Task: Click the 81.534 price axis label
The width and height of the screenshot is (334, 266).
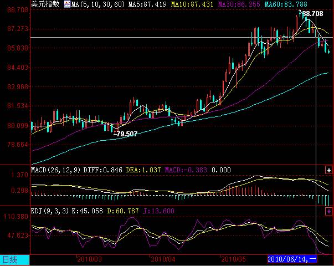Action: pyautogui.click(x=18, y=106)
